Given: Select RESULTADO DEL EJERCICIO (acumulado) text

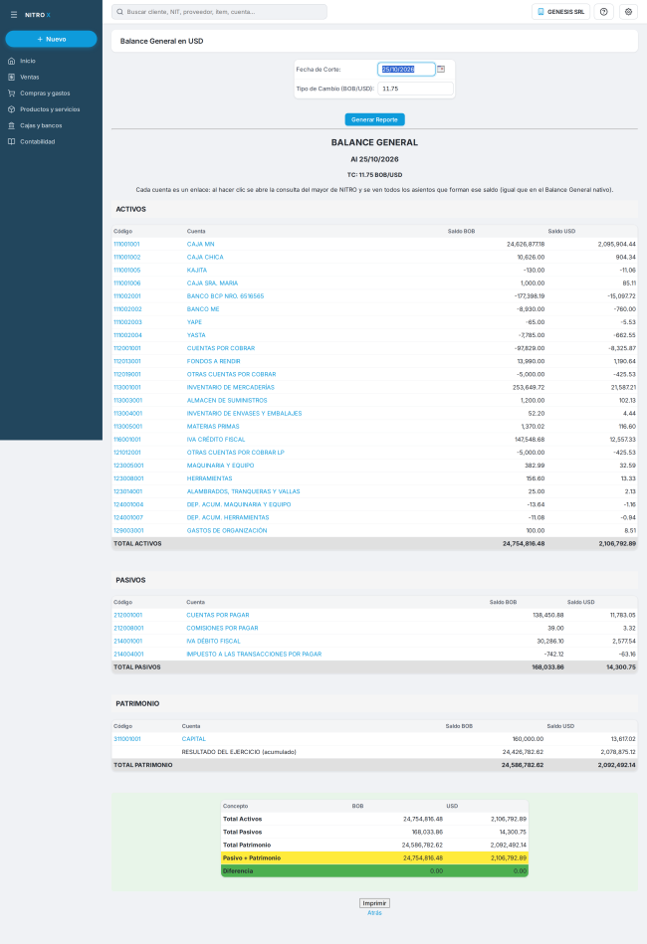Looking at the screenshot, I should (239, 752).
